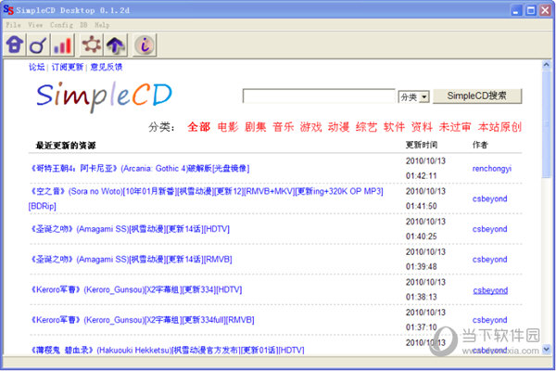Open csbeyond author link in Sora no Woto row

pyautogui.click(x=489, y=198)
